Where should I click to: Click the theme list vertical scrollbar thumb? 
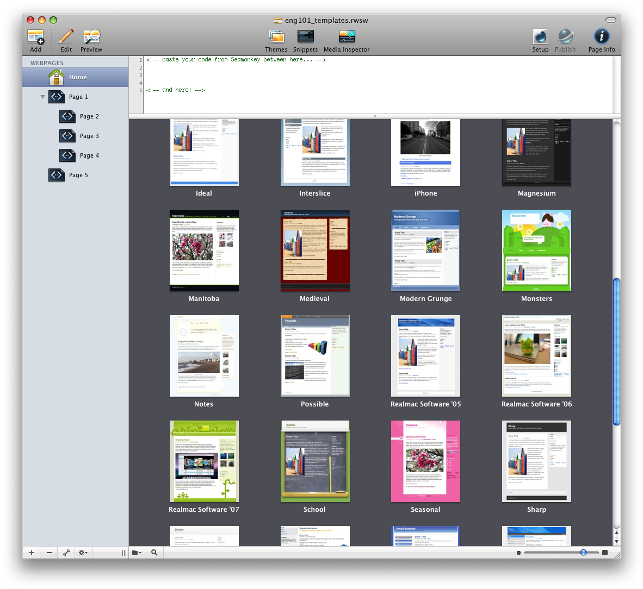(x=616, y=352)
